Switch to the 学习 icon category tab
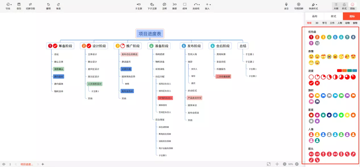 click(324, 23)
